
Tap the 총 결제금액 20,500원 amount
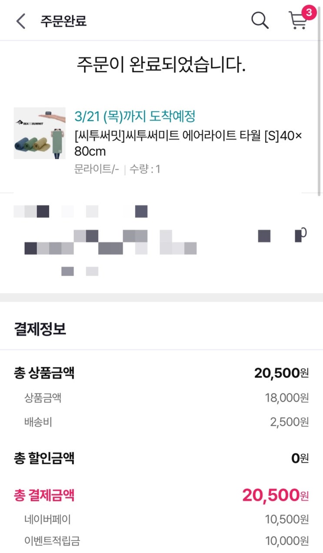point(276,495)
